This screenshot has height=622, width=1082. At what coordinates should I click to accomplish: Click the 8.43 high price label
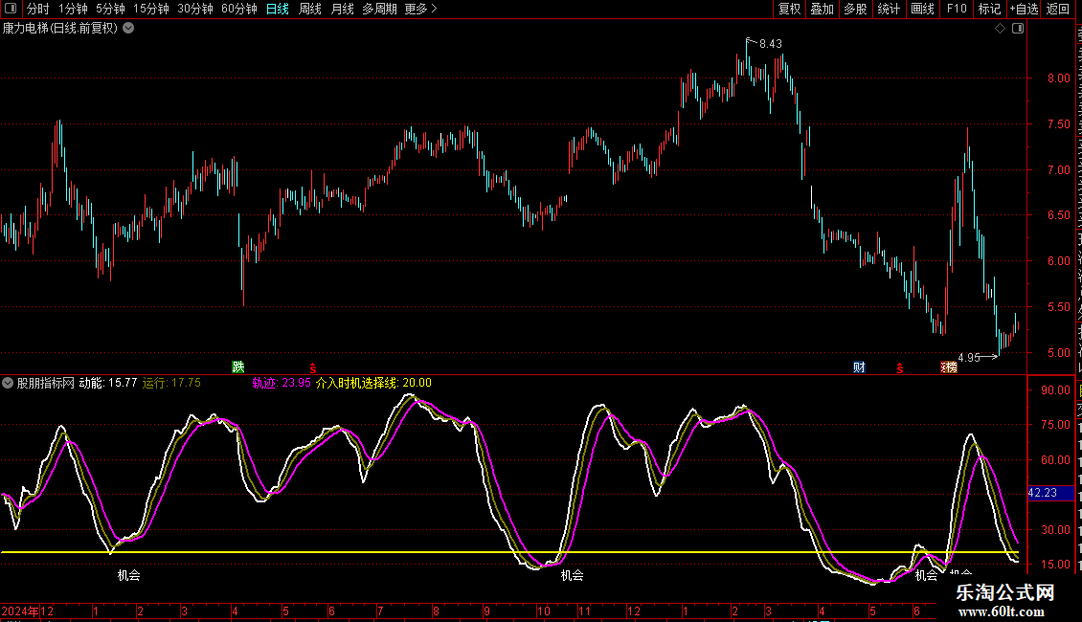point(770,44)
